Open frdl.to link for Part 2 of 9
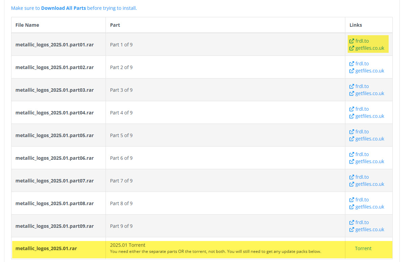 point(362,64)
